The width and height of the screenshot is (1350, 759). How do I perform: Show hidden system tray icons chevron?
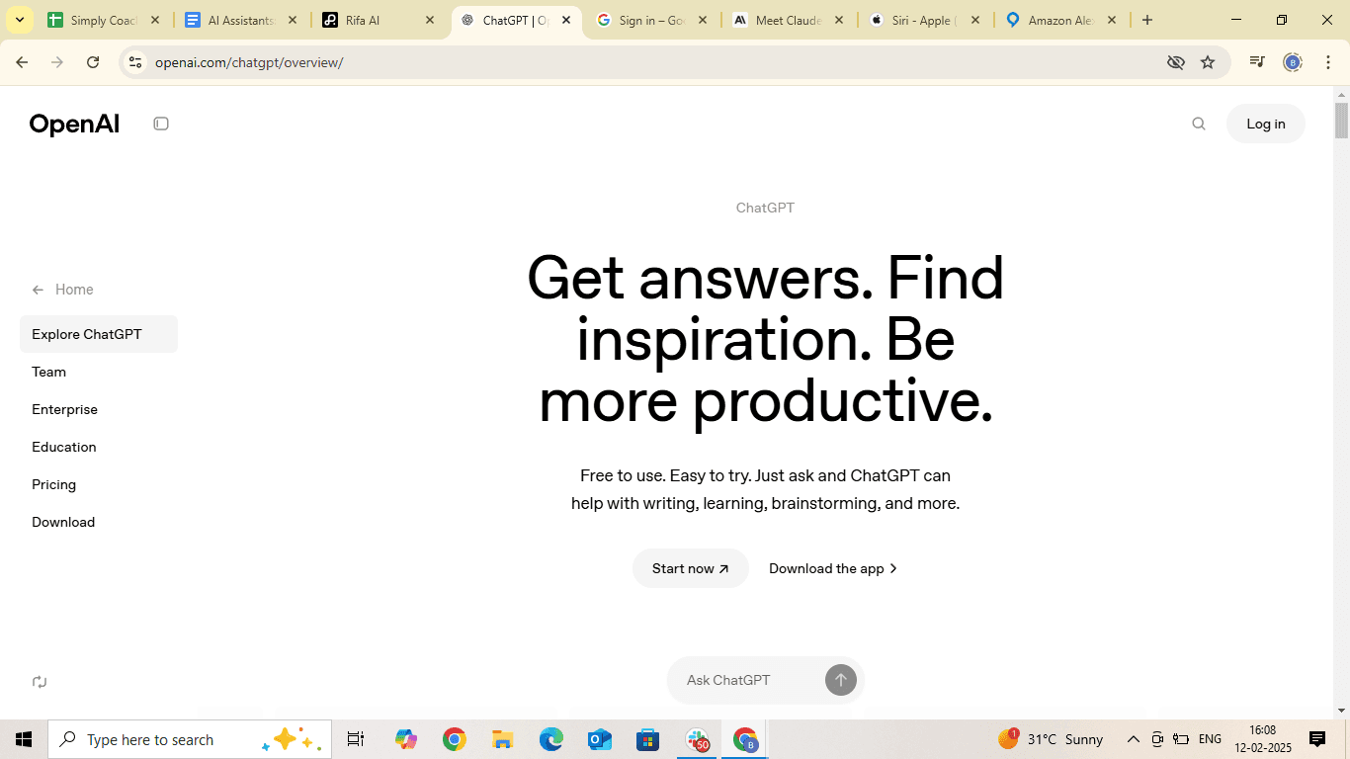[1134, 739]
